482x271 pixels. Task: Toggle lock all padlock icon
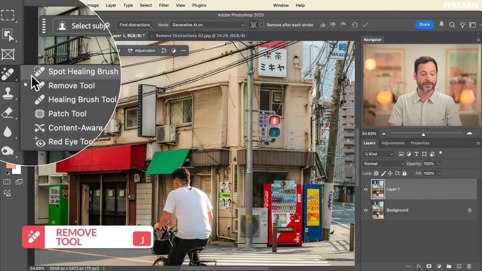click(404, 174)
